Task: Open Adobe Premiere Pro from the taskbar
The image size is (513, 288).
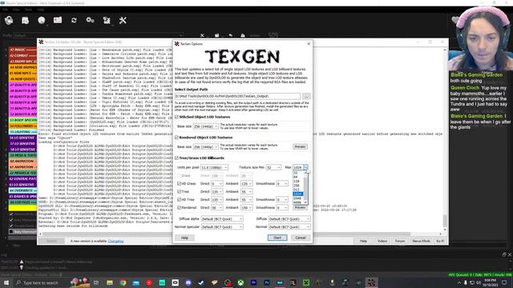Action: click(x=253, y=282)
